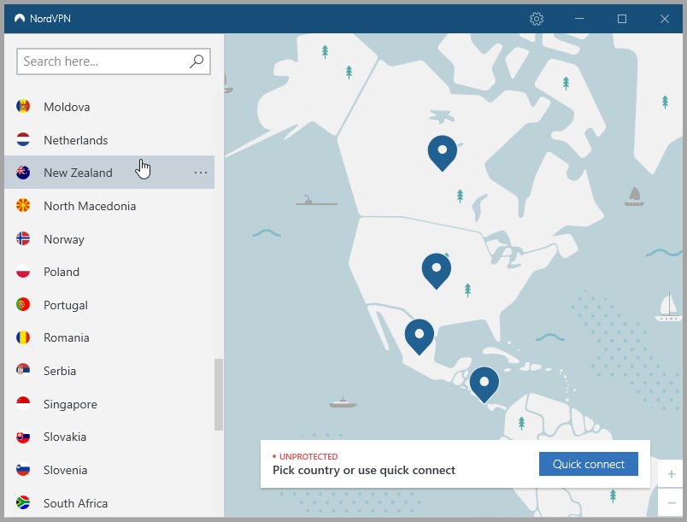
Task: Click the Portugal flag icon
Action: [x=23, y=304]
